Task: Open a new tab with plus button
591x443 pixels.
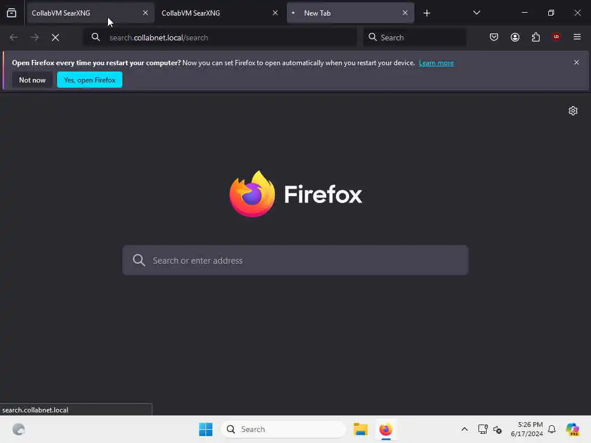Action: pyautogui.click(x=427, y=13)
